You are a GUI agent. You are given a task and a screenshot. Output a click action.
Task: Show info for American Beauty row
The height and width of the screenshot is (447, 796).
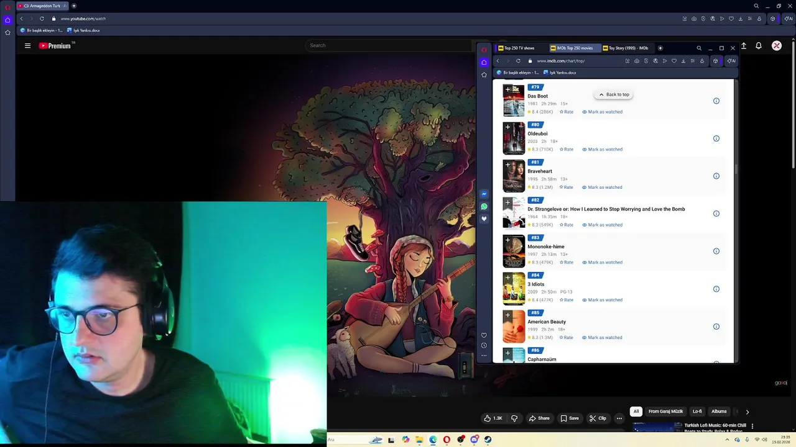716,327
